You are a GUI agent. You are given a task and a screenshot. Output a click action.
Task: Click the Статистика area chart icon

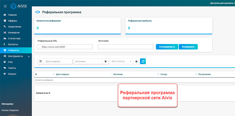[5, 38]
